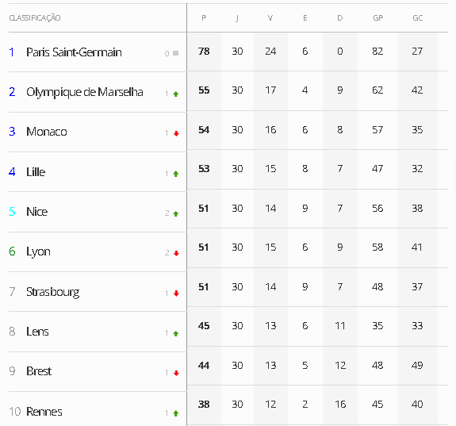The image size is (456, 426).
Task: Click Paris Saint-Germain's 78 points cell
Action: pyautogui.click(x=204, y=52)
